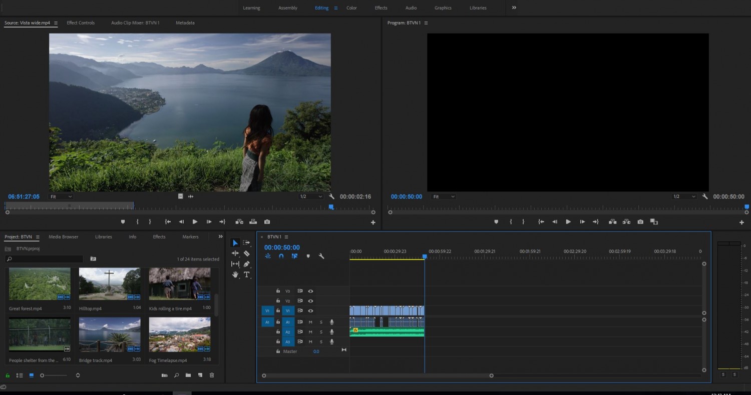Viewport: 751px width, 395px height.
Task: Toggle Linked Selection in the timeline
Action: (x=294, y=256)
